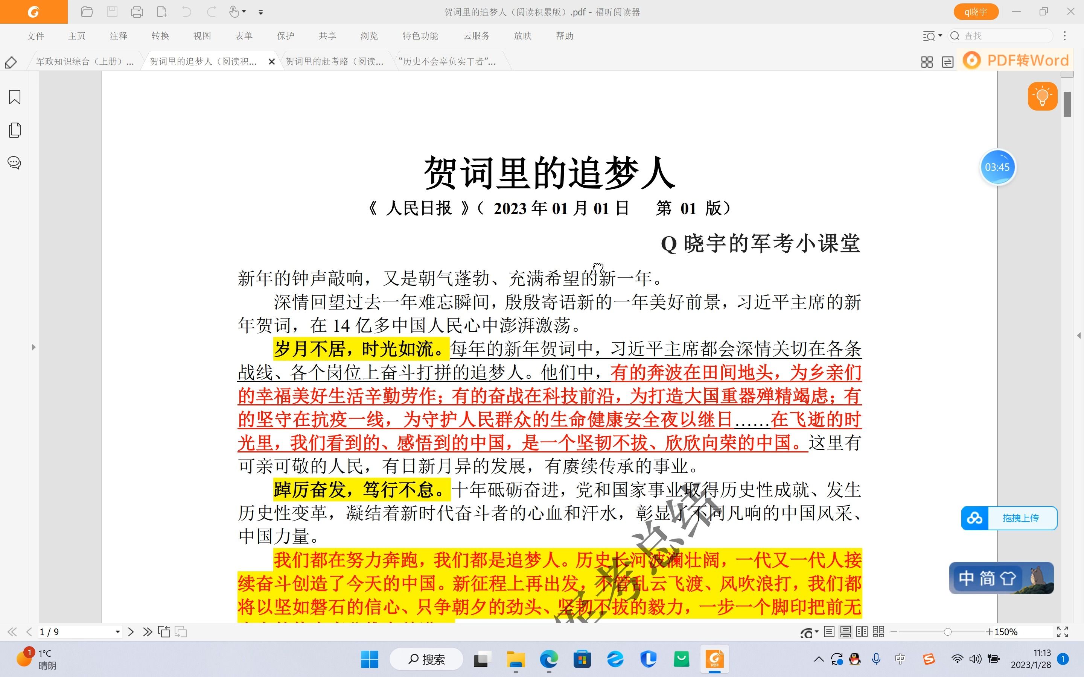Select the Undo arrow icon
This screenshot has height=677, width=1084.
tap(187, 12)
